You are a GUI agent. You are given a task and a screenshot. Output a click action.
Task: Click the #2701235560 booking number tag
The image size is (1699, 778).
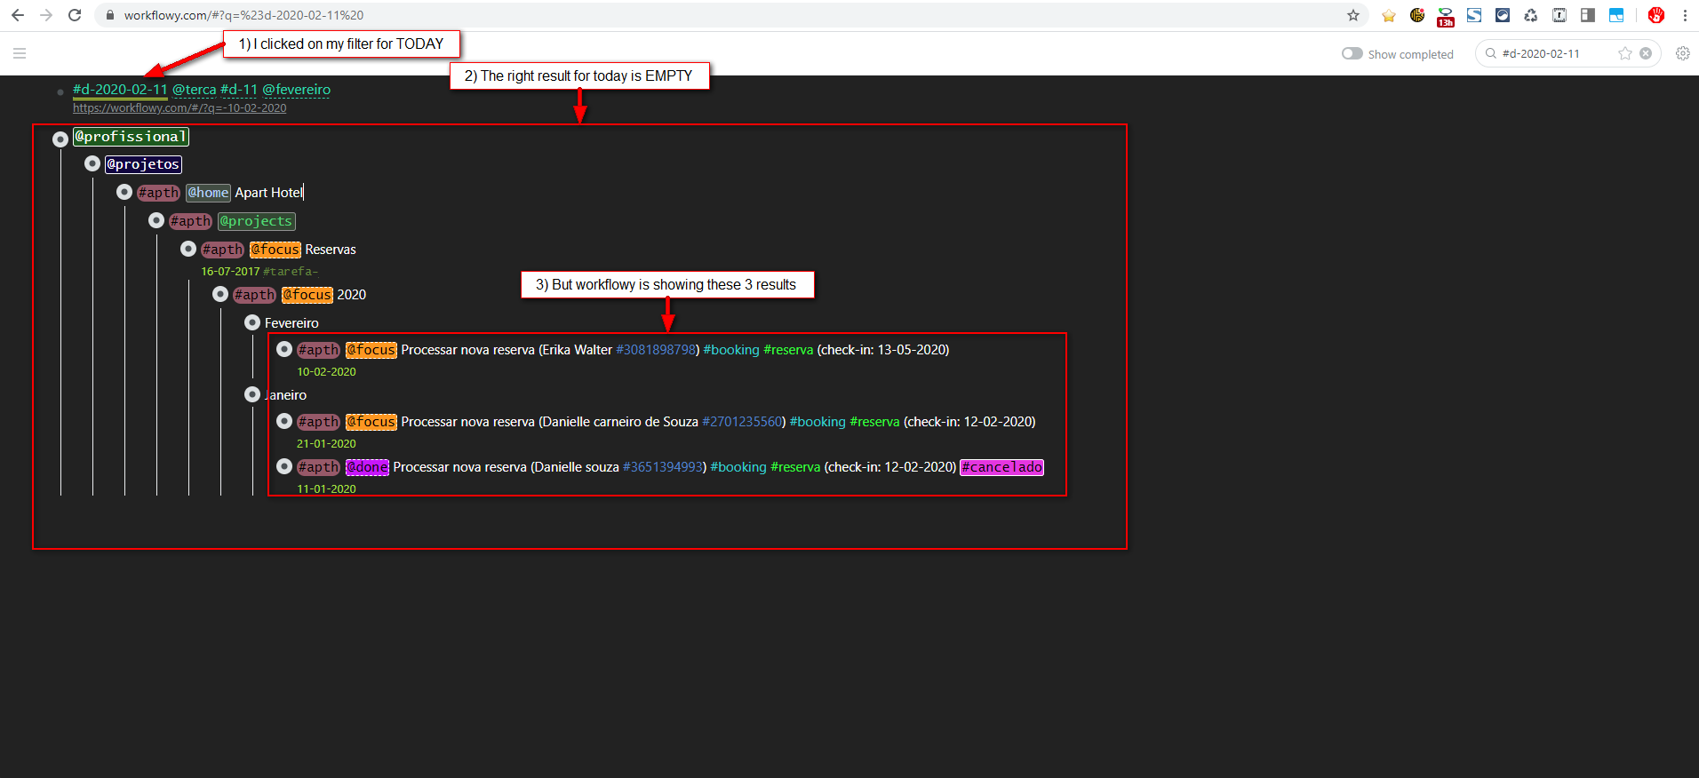[x=742, y=422]
